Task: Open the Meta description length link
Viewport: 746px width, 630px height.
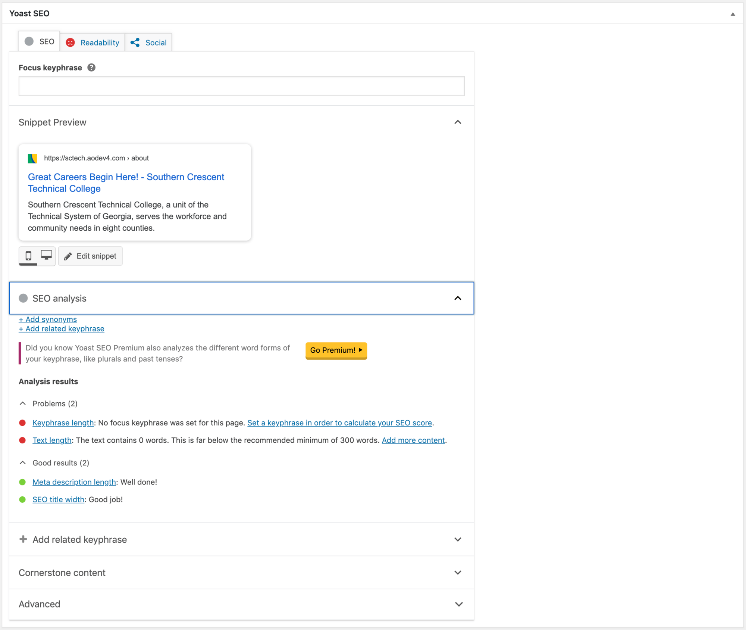Action: point(74,482)
